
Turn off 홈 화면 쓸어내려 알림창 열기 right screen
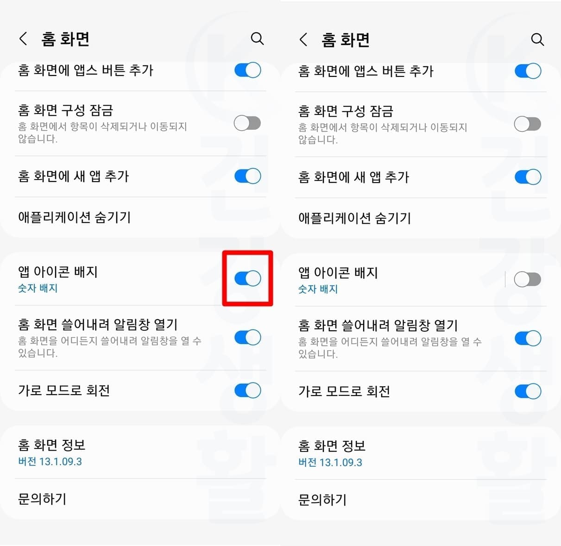click(528, 338)
